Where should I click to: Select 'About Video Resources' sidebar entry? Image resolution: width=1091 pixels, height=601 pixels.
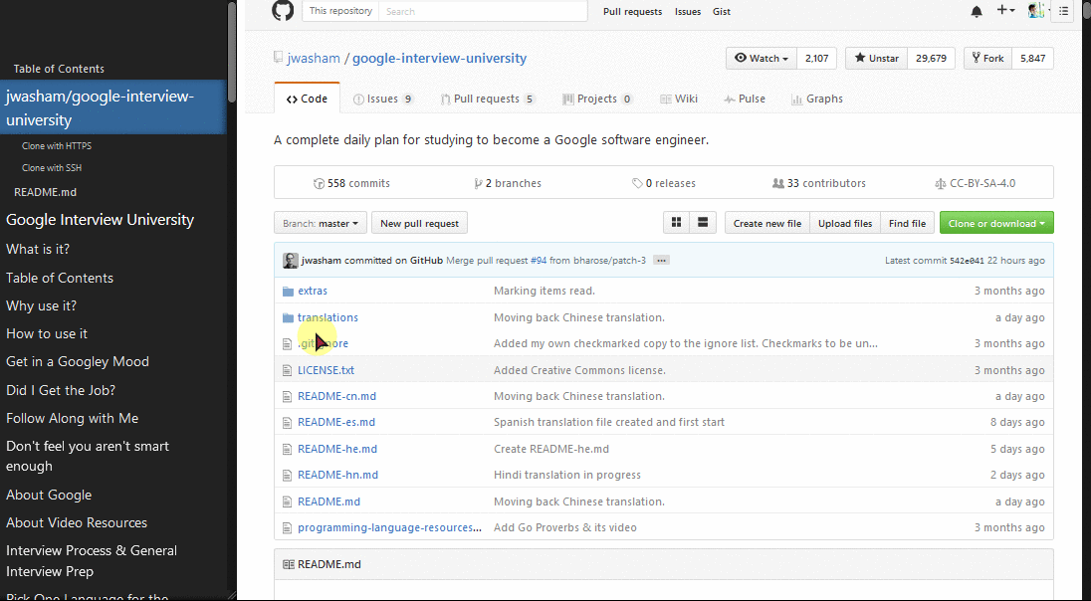(77, 522)
